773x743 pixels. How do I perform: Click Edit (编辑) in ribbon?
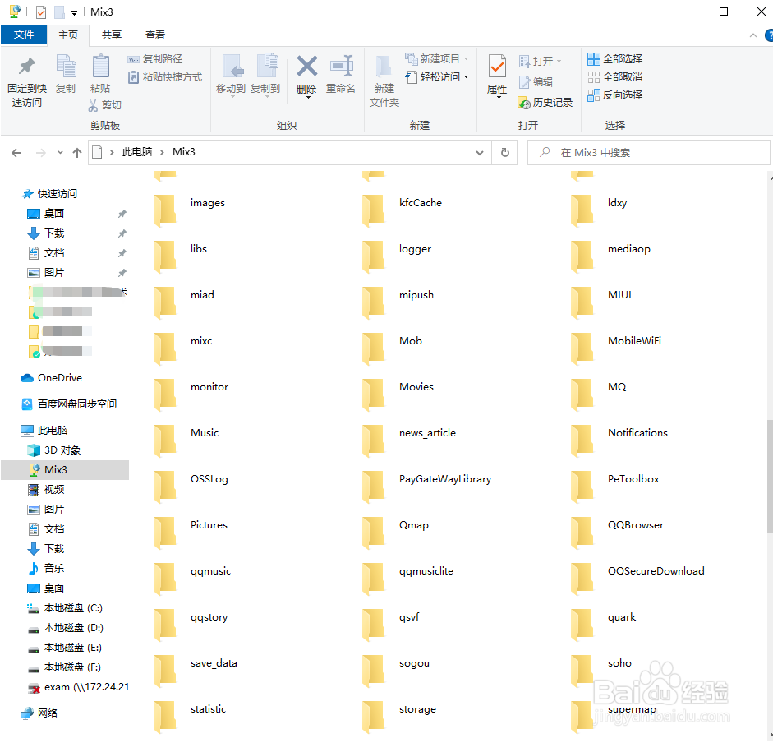[536, 82]
